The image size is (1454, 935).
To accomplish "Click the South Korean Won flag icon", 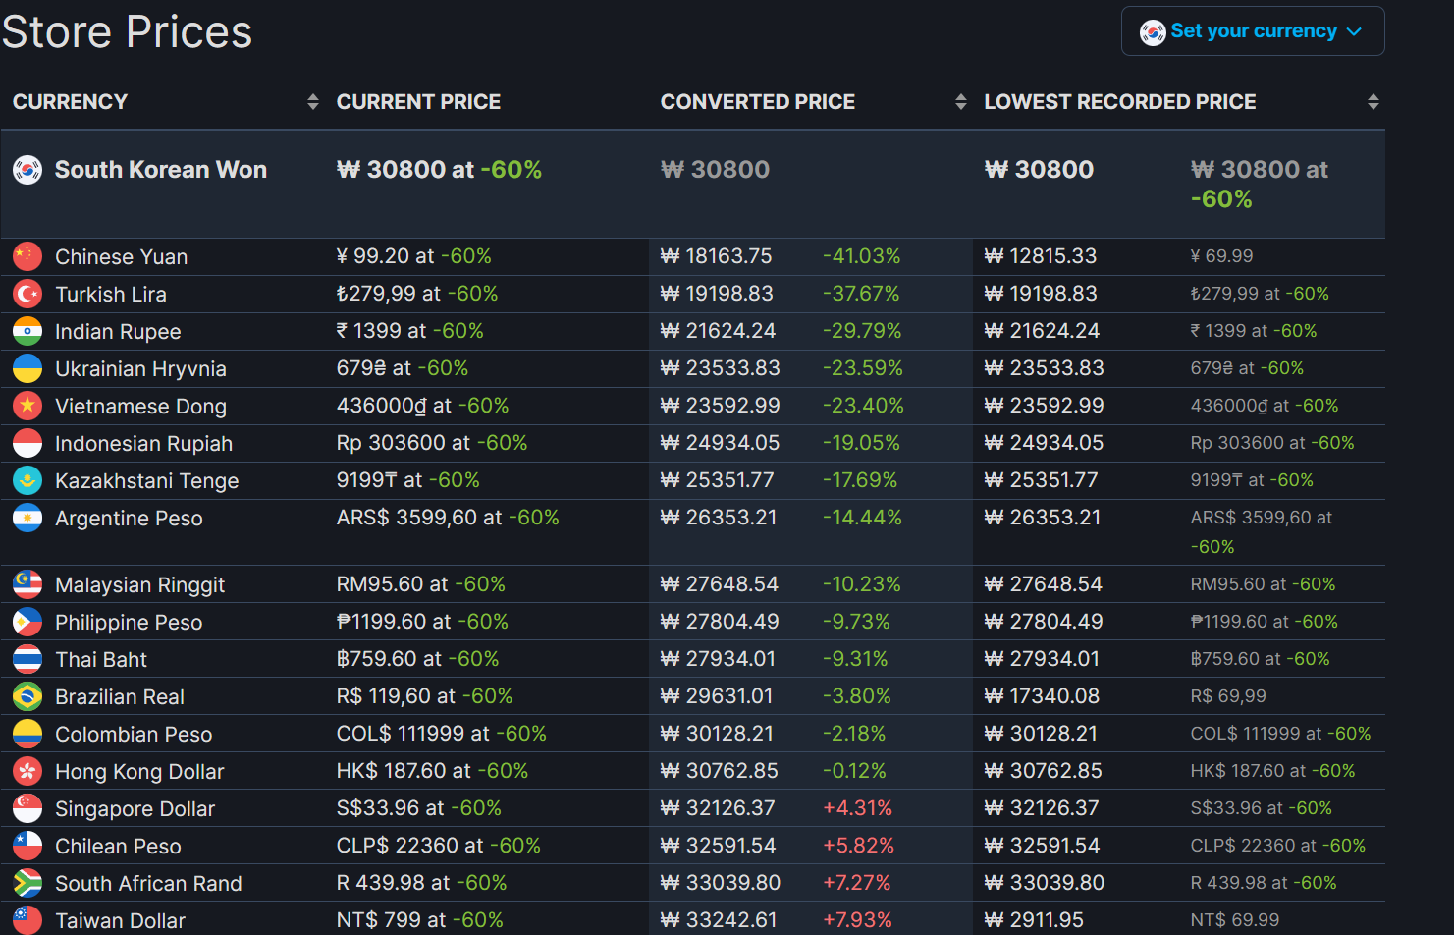I will click(x=27, y=170).
